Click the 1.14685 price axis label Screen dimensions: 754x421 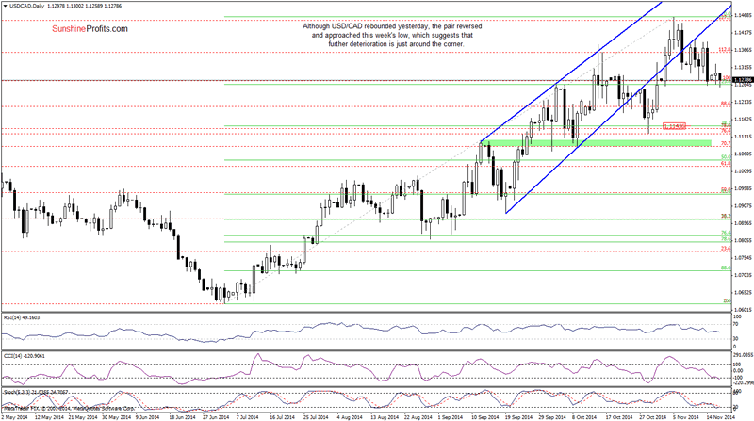743,15
